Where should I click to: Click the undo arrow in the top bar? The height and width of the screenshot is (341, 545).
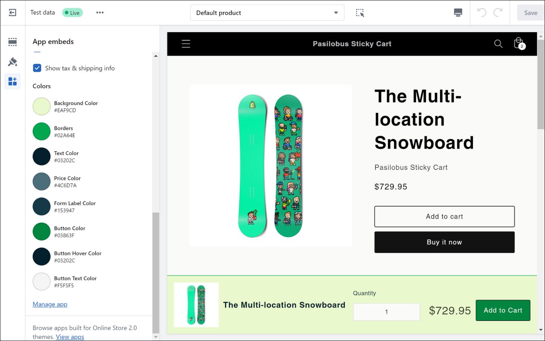(481, 13)
